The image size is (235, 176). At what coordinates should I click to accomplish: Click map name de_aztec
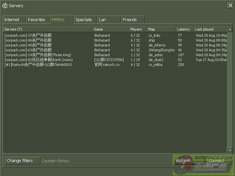(156, 55)
